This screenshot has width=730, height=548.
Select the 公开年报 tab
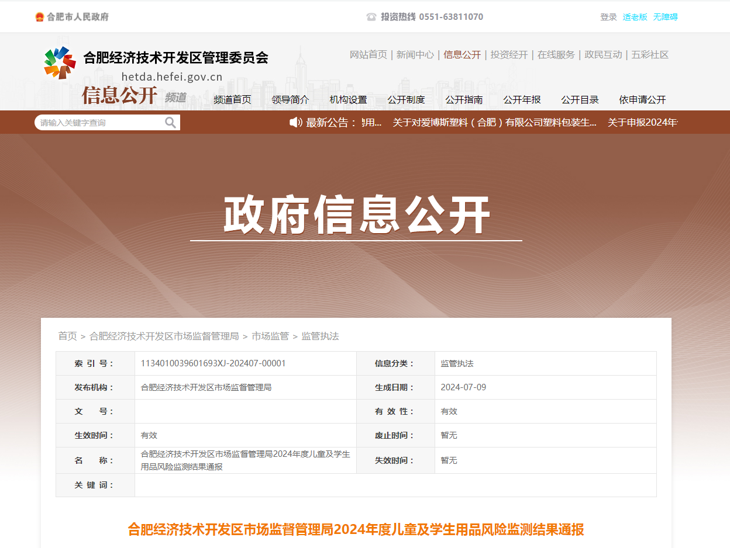[x=522, y=99]
